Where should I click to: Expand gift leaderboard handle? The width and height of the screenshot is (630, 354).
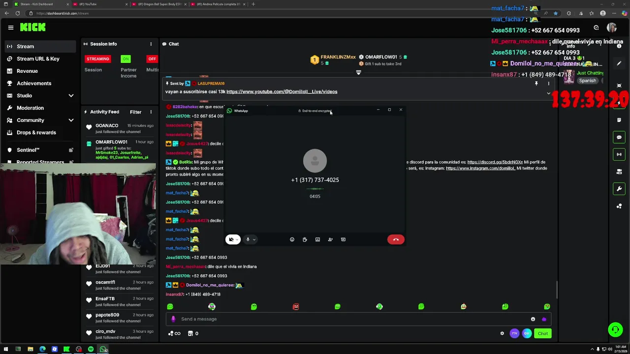(358, 72)
